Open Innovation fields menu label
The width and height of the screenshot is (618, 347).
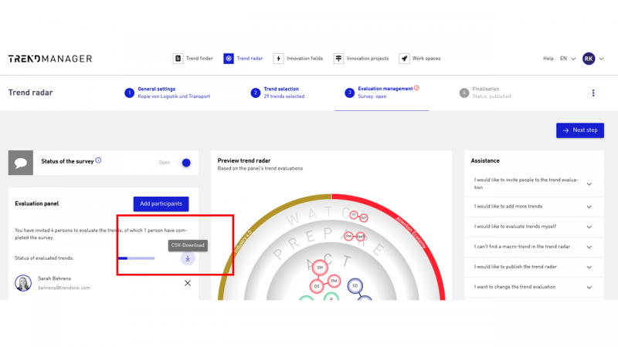click(x=304, y=59)
